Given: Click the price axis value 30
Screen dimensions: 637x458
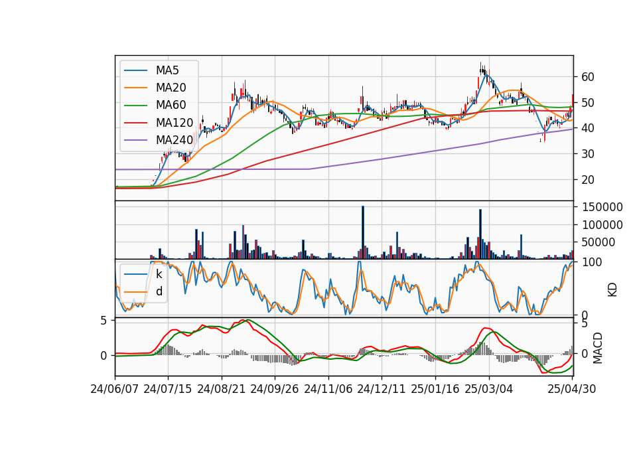Looking at the screenshot, I should [587, 153].
